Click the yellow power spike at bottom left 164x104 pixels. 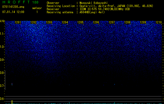(x=12, y=102)
